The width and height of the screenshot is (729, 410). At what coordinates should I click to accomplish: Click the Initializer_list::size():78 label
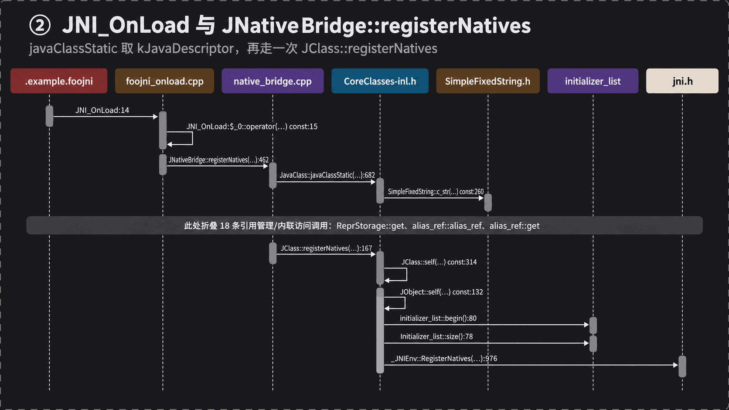click(x=436, y=336)
